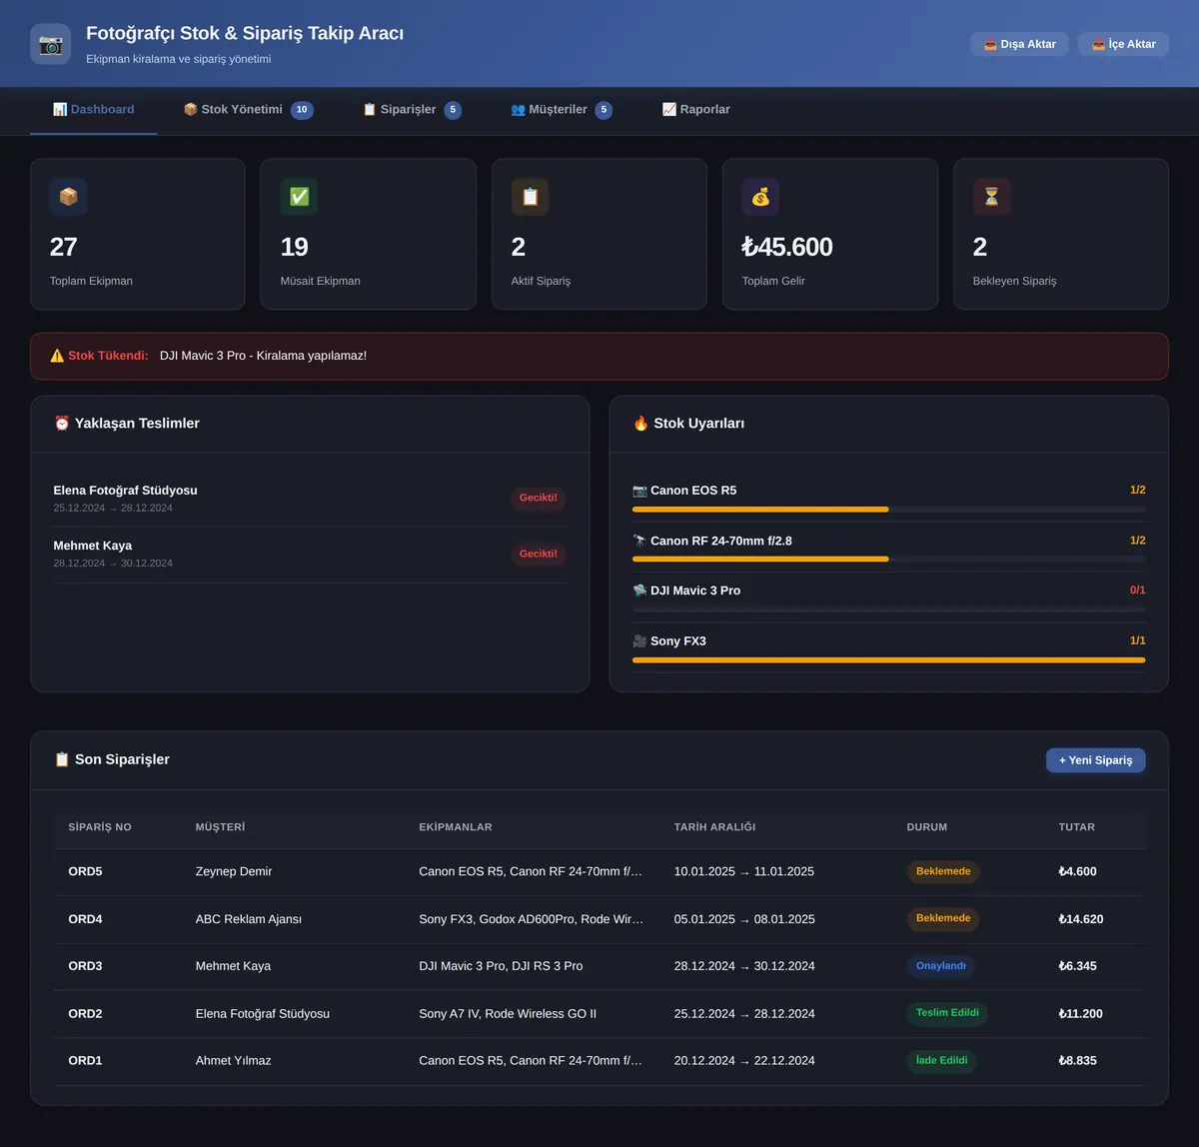Click the video camera icon next to Sony FX3

639,641
